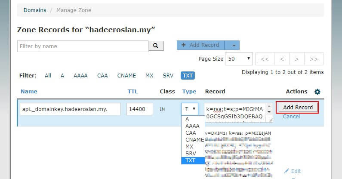This screenshot has height=179, width=342.
Task: Click the Cancel link
Action: [291, 116]
